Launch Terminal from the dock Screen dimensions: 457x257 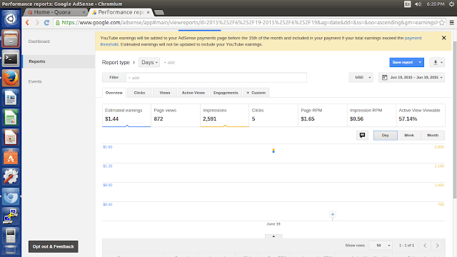pos(11,59)
